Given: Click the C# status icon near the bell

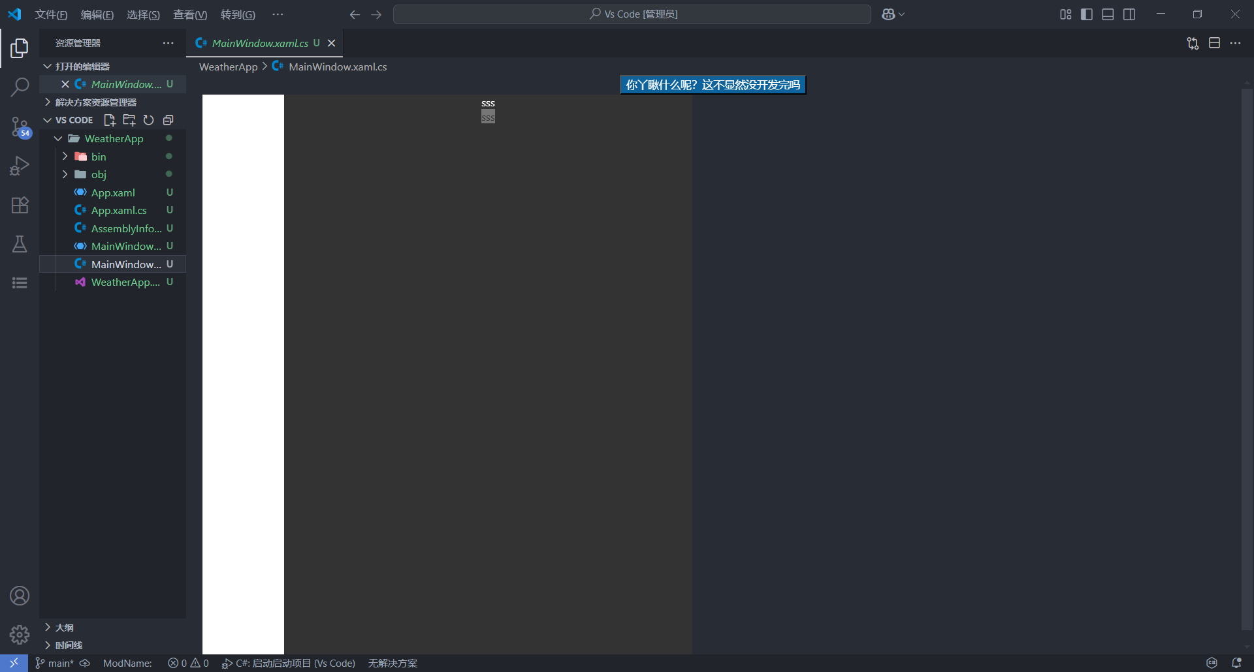Looking at the screenshot, I should 1212,663.
